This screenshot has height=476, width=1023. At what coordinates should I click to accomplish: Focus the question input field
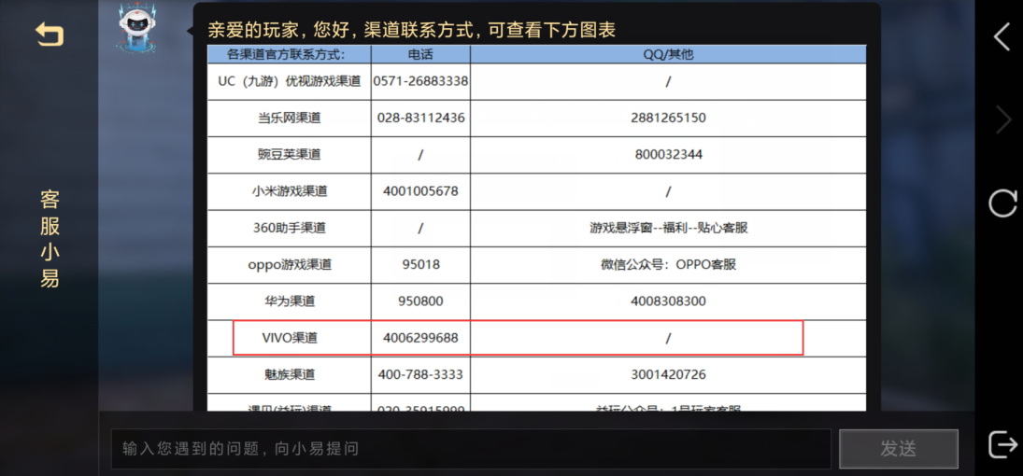(x=470, y=449)
